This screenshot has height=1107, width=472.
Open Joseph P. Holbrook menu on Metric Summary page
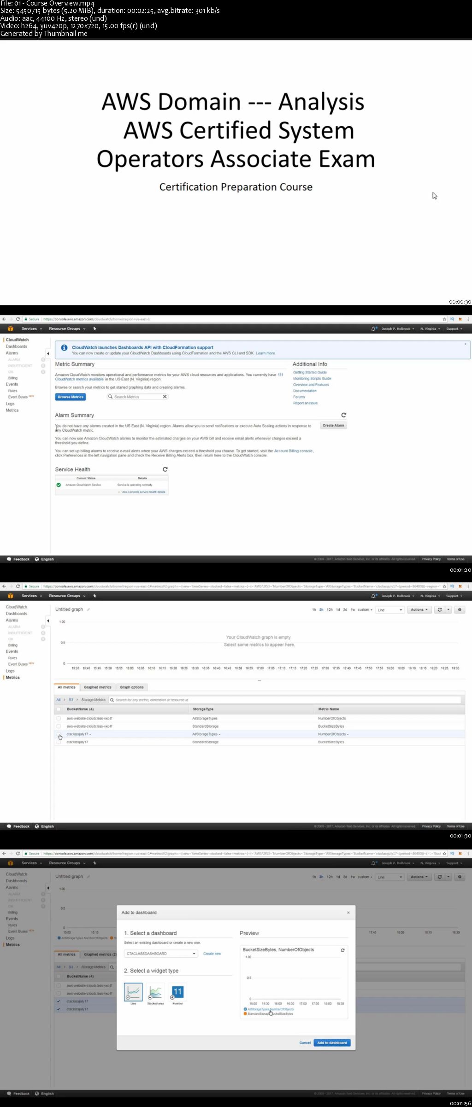pos(398,328)
